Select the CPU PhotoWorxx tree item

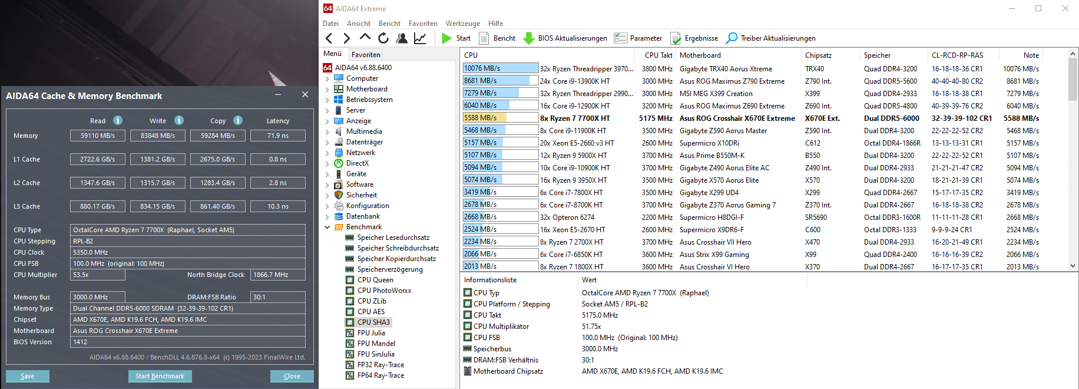tap(384, 291)
